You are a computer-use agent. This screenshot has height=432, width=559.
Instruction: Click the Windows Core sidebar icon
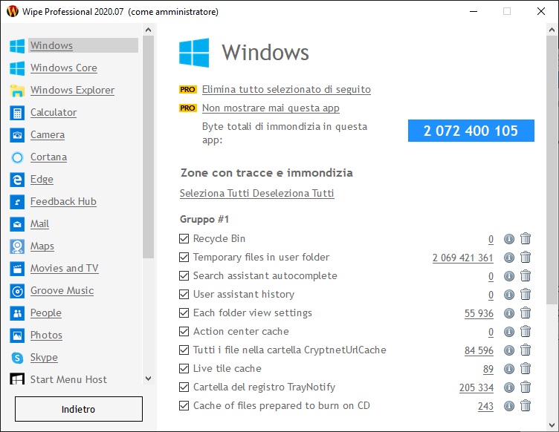click(17, 68)
